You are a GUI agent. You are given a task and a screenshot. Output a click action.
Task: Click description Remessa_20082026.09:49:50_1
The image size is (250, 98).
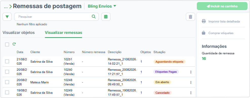pos(122,82)
